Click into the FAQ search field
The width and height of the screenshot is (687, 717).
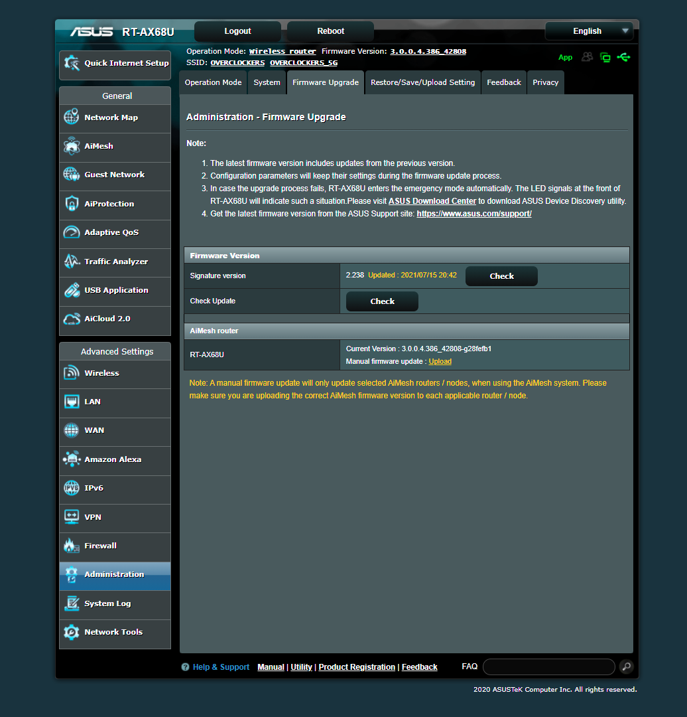pos(548,667)
